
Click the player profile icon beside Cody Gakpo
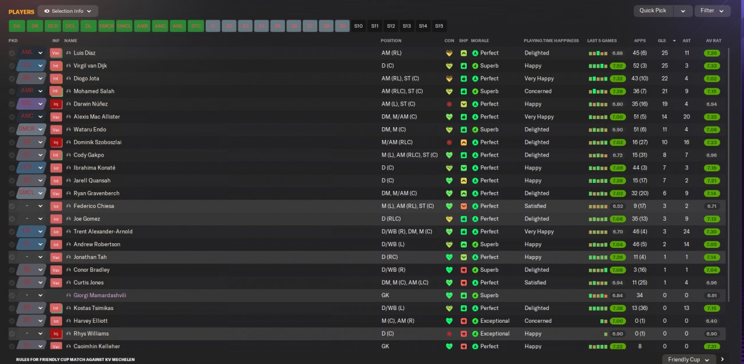coord(69,155)
